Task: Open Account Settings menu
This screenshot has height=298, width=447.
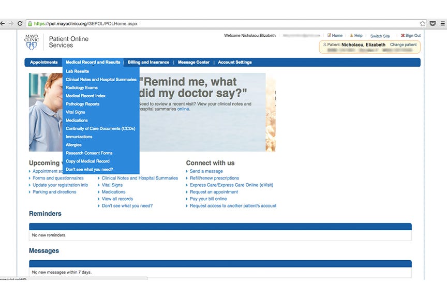Action: point(235,62)
